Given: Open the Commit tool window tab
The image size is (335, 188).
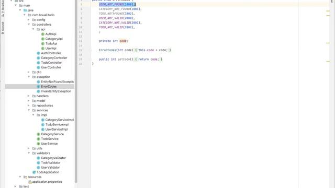Looking at the screenshot, I should (x=3, y=28).
